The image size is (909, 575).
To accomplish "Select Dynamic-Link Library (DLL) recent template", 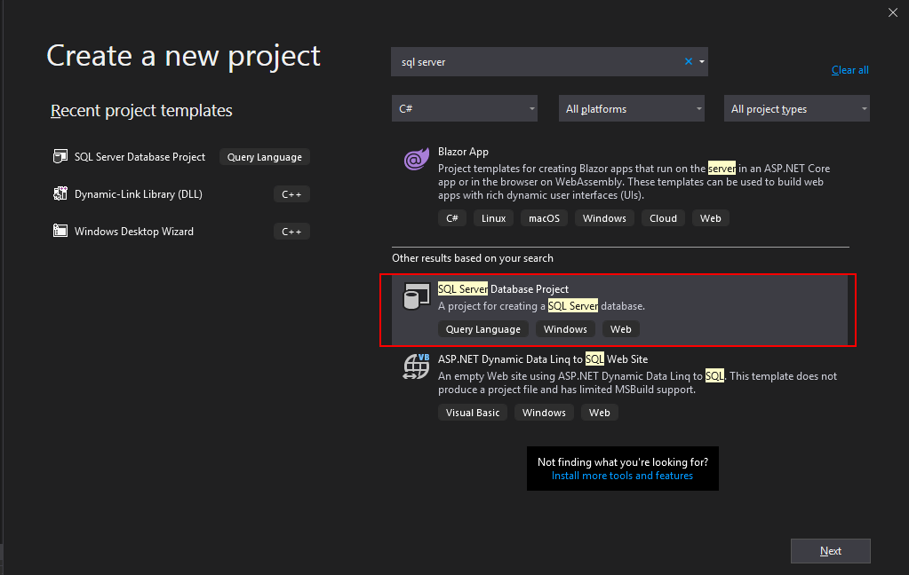I will (138, 194).
